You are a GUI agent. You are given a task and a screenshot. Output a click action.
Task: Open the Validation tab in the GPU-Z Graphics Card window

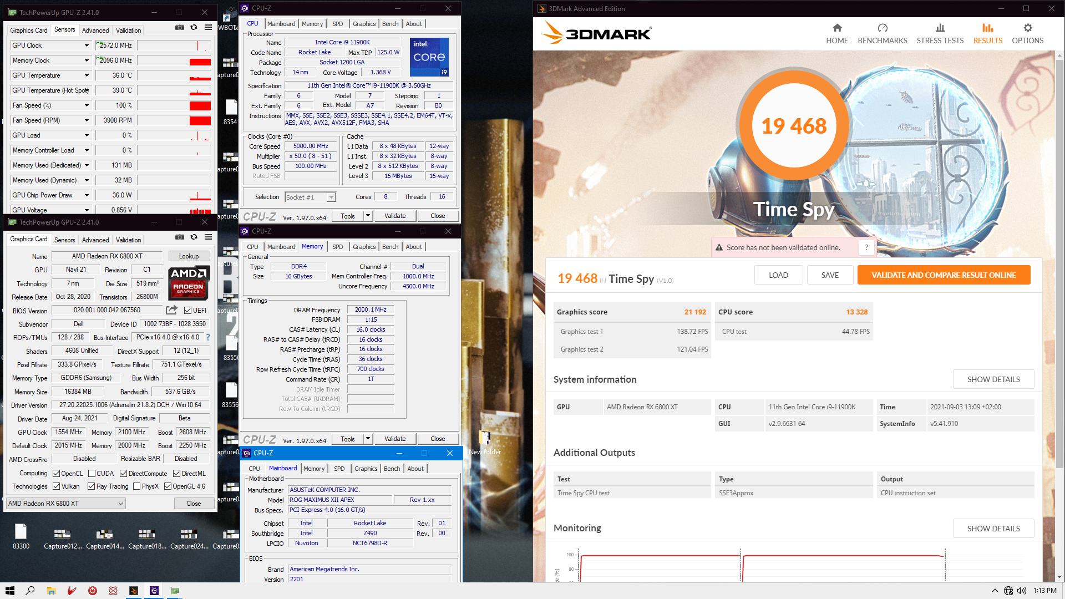coord(128,240)
